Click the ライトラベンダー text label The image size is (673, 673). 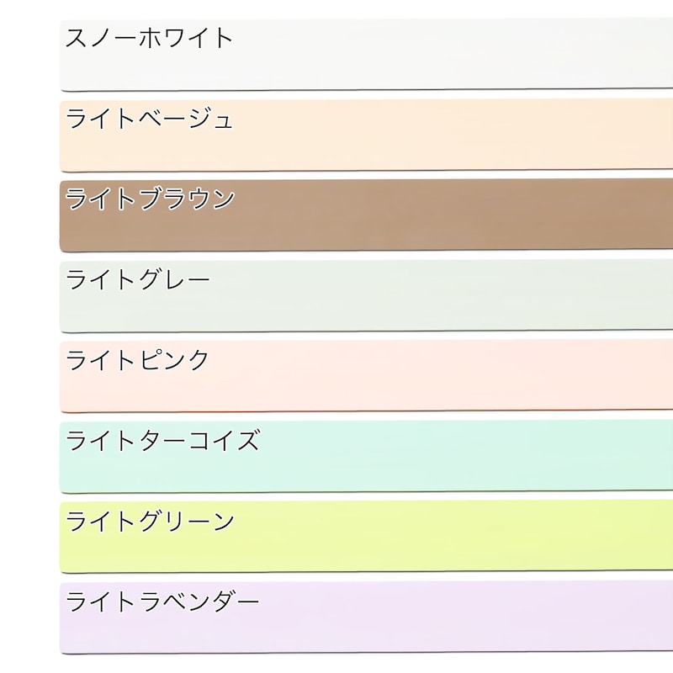point(162,601)
